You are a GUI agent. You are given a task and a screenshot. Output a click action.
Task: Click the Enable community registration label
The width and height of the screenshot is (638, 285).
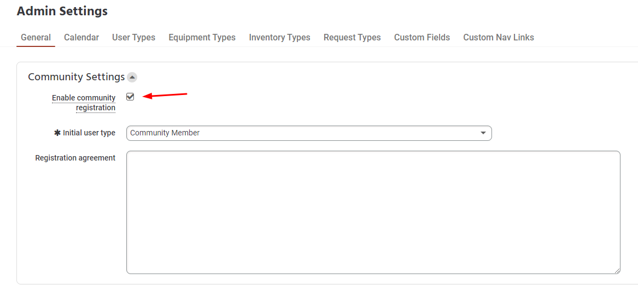(x=84, y=103)
